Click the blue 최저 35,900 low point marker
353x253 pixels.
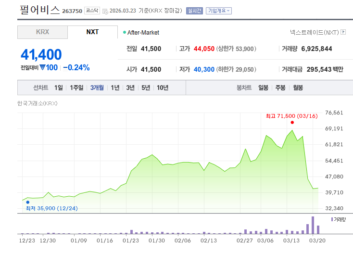click(x=28, y=202)
